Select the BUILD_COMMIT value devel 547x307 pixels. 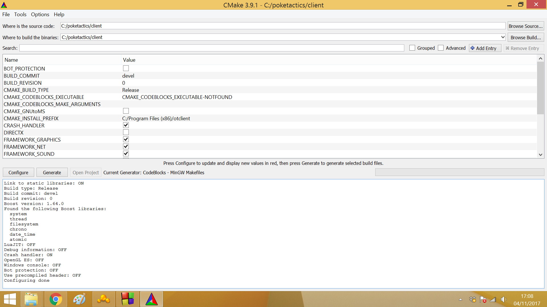(x=128, y=76)
